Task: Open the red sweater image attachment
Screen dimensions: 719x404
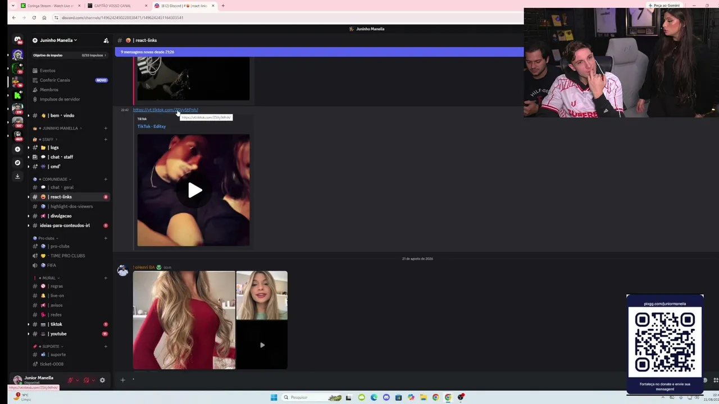Action: click(x=184, y=320)
